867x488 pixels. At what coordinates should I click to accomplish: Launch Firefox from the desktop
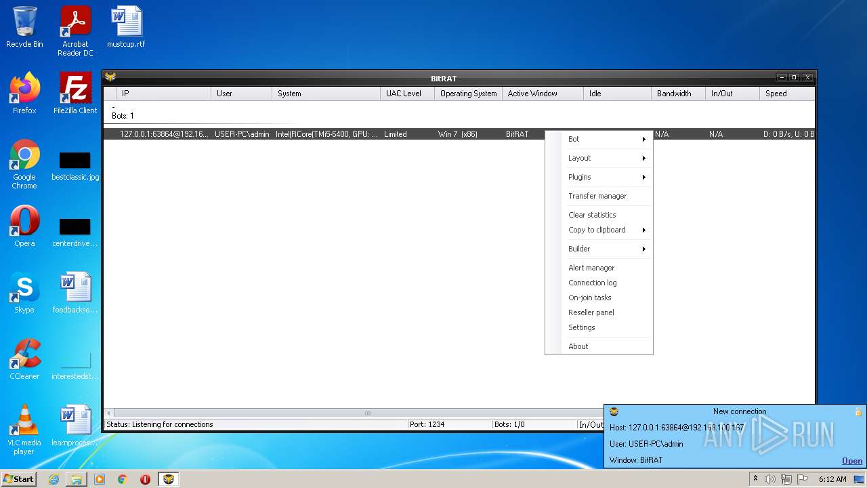[24, 94]
